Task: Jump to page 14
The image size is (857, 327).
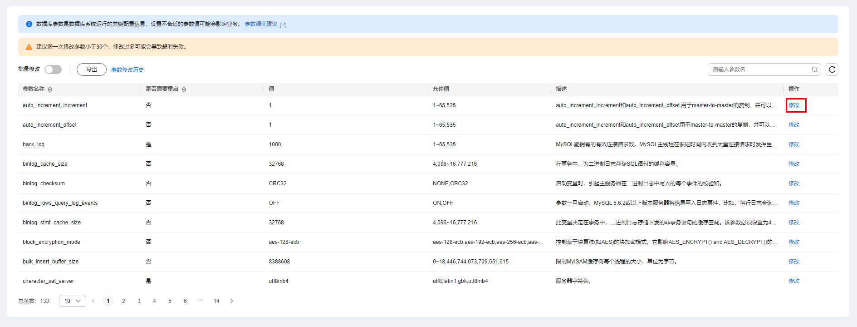Action: pyautogui.click(x=216, y=301)
